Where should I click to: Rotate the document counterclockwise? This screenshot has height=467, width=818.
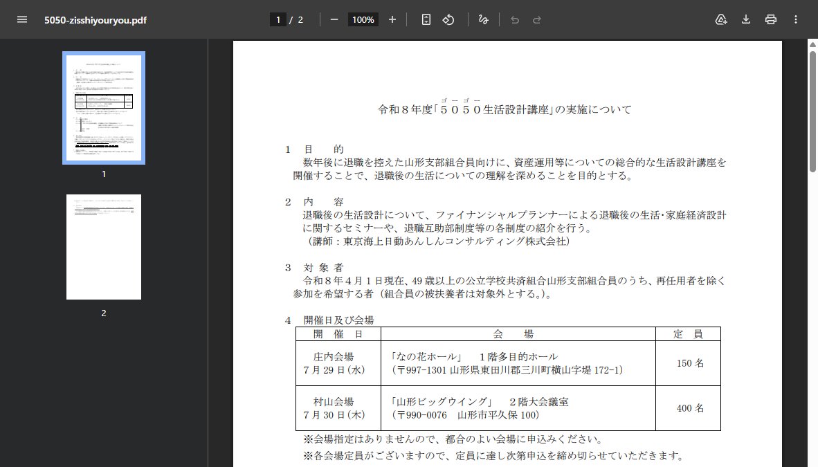point(448,20)
